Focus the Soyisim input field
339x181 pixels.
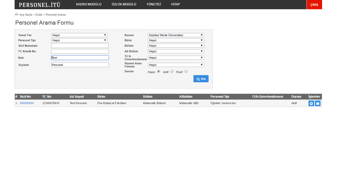pyautogui.click(x=80, y=65)
